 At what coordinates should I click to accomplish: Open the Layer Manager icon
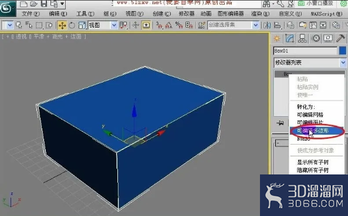coord(290,25)
